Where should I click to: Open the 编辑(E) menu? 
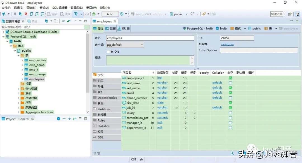click(18, 8)
